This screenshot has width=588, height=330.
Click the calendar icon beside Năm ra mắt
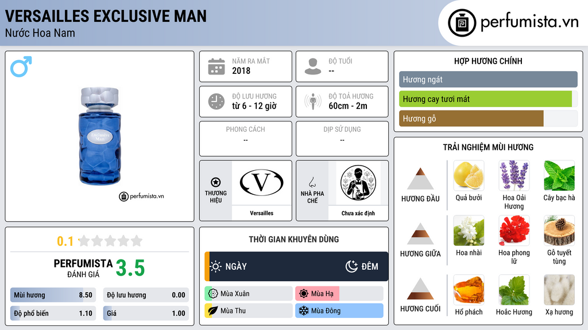click(216, 66)
